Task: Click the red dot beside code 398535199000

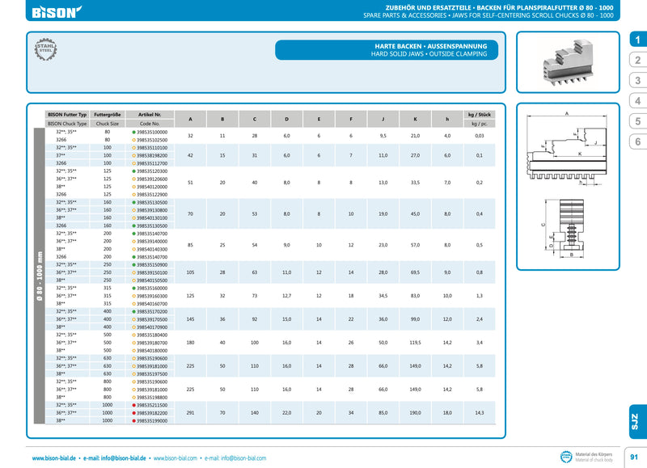Action: tap(133, 420)
